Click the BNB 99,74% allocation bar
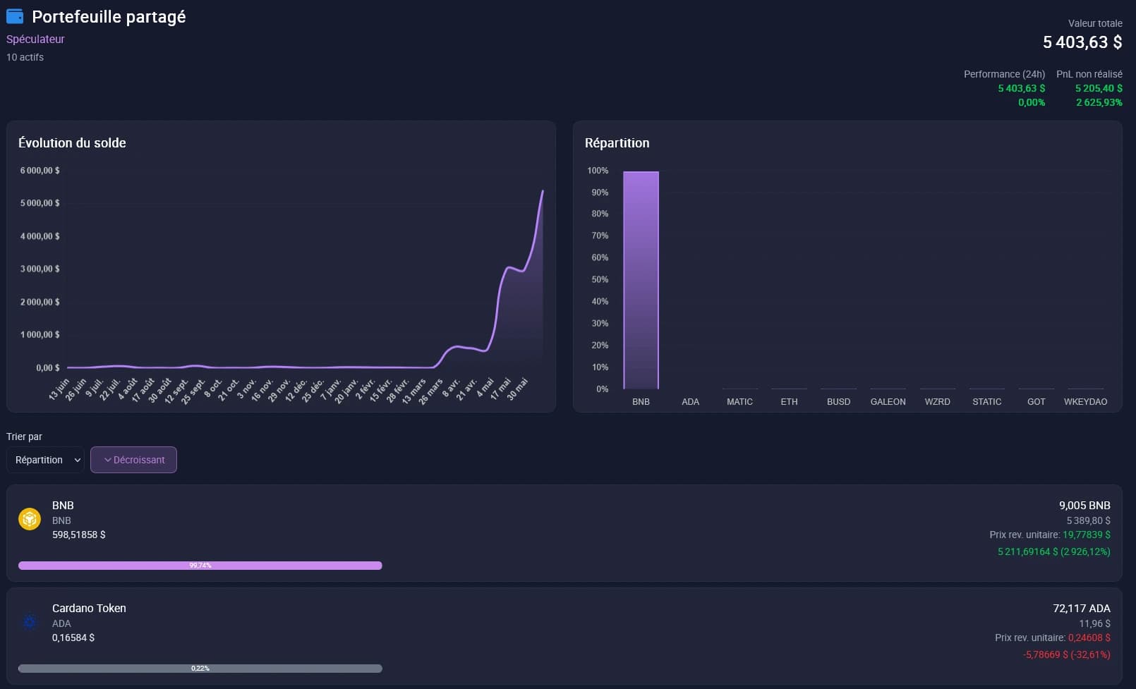Screen dimensions: 1136x689 click(200, 566)
